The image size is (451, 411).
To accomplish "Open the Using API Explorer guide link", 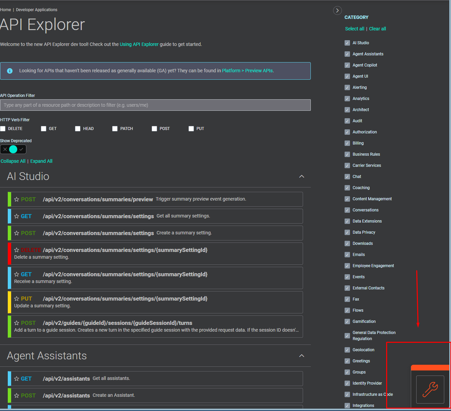I will point(139,44).
